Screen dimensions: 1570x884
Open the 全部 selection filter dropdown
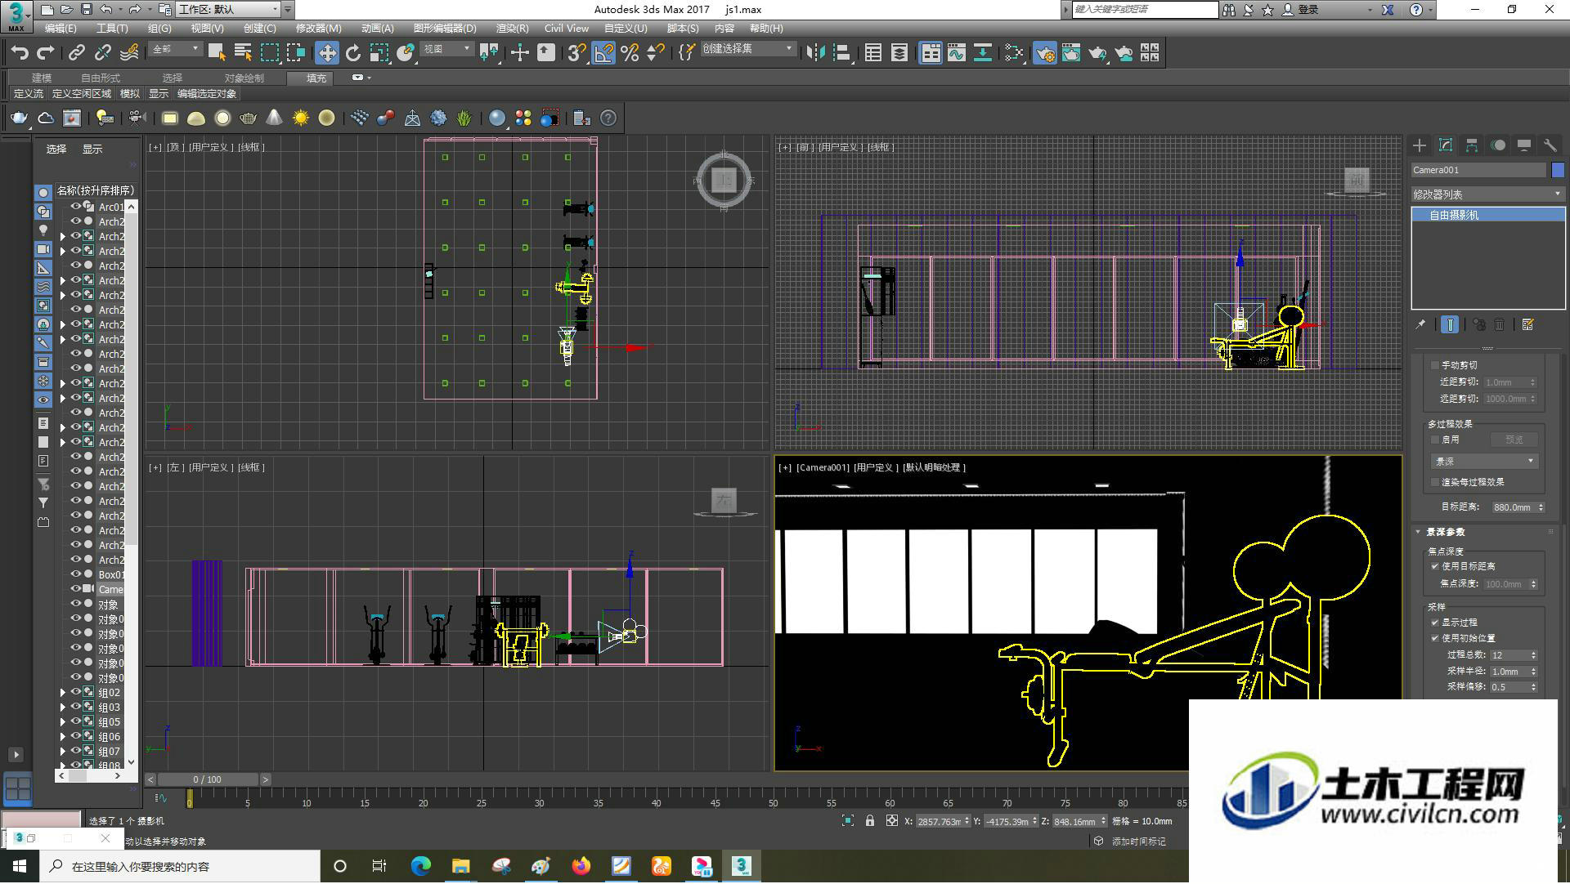tap(175, 49)
